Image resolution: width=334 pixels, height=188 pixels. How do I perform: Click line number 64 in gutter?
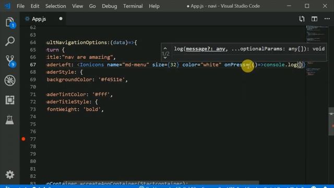click(33, 42)
